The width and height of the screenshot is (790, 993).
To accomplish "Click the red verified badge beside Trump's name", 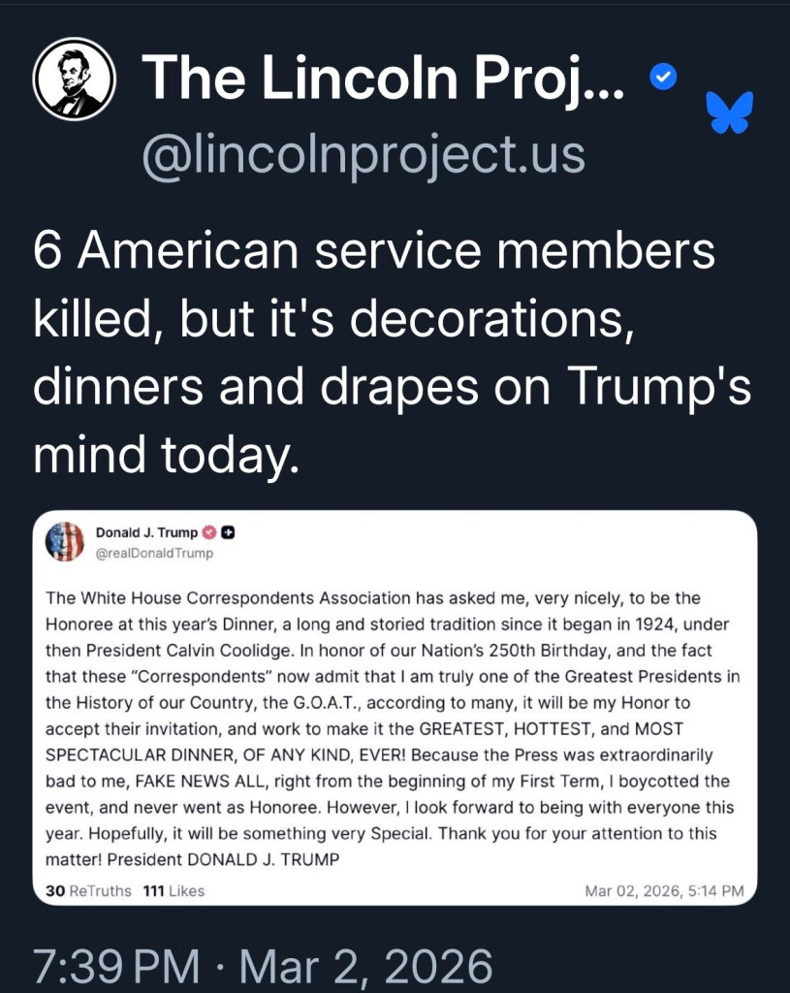I will (x=208, y=532).
